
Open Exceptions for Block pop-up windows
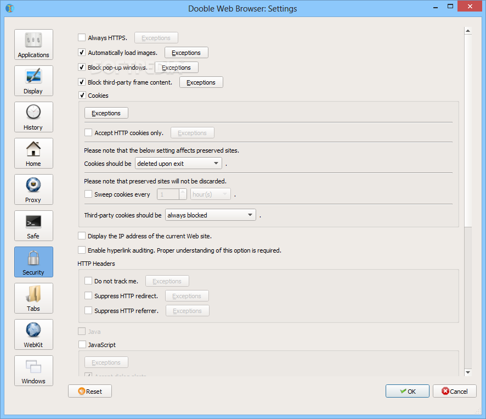coord(177,68)
